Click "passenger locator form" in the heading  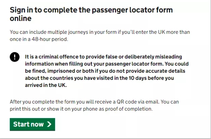(132, 10)
